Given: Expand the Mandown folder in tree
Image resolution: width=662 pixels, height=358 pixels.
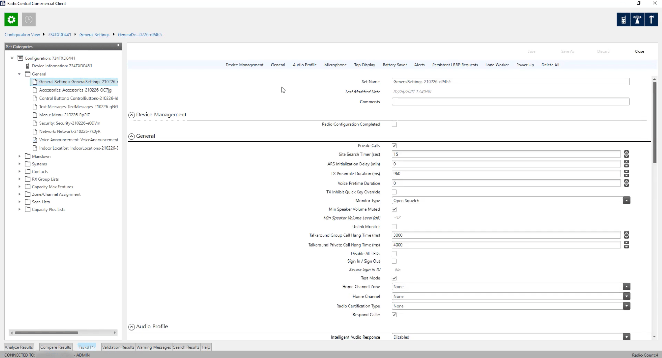Looking at the screenshot, I should point(19,156).
